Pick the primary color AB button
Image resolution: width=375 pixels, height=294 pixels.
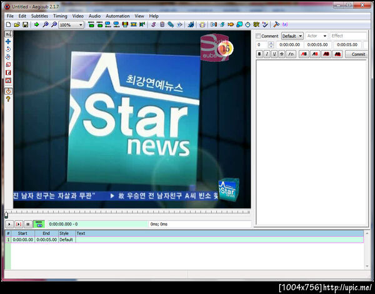tap(304, 54)
